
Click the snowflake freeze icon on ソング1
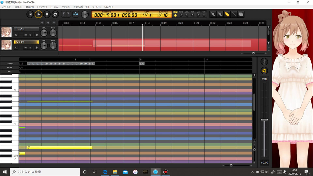[x=37, y=48]
